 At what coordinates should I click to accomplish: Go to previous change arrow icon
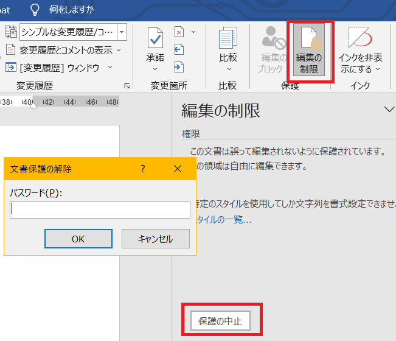(179, 49)
